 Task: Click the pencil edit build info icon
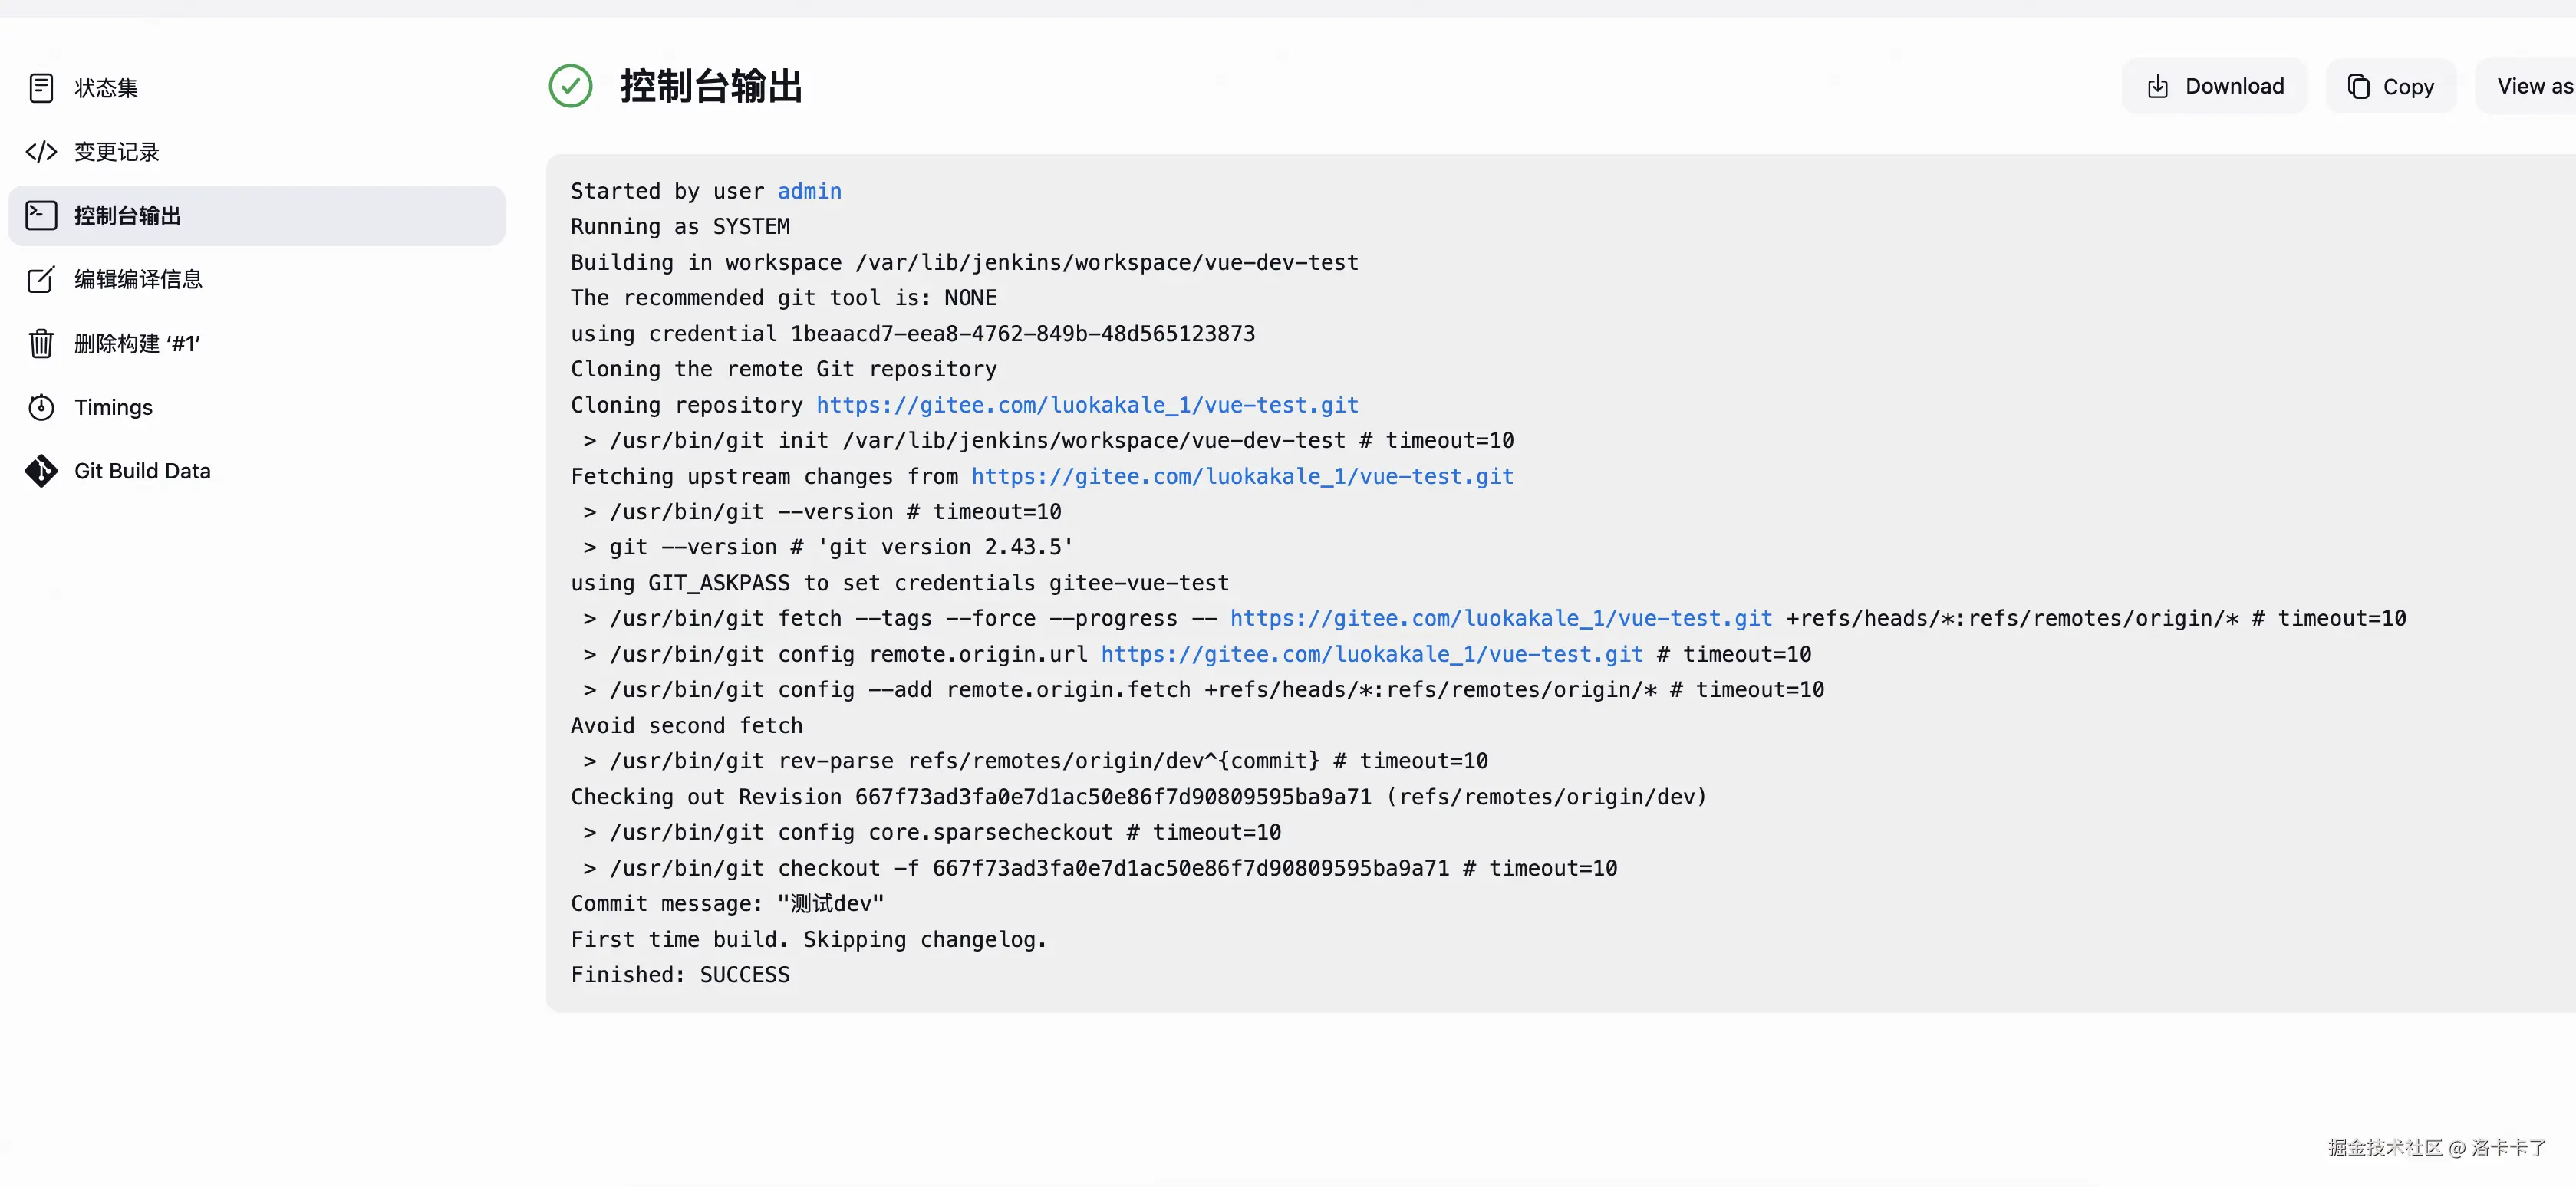41,280
